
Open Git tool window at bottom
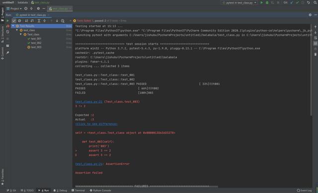(11, 191)
